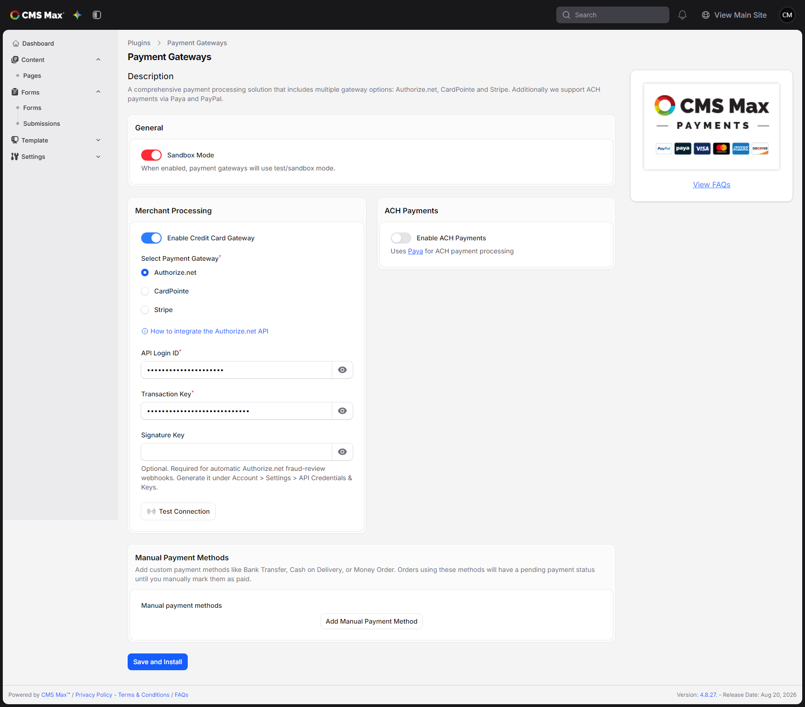Click the CMS Max Payments logo image

coord(711,126)
